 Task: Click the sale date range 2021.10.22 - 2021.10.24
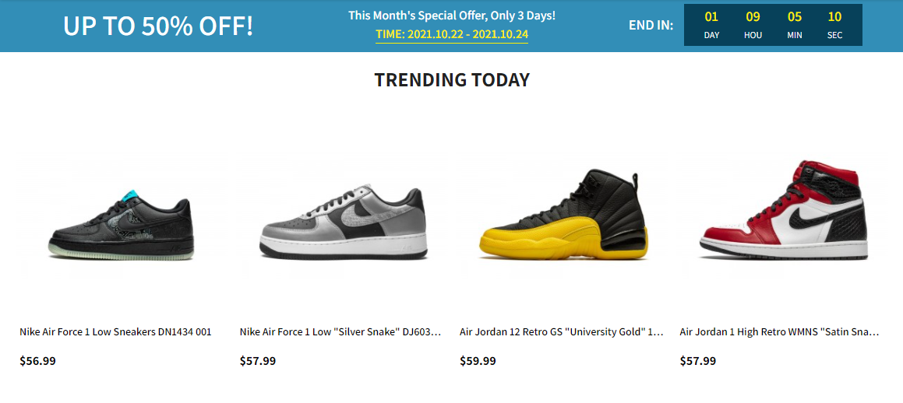452,35
